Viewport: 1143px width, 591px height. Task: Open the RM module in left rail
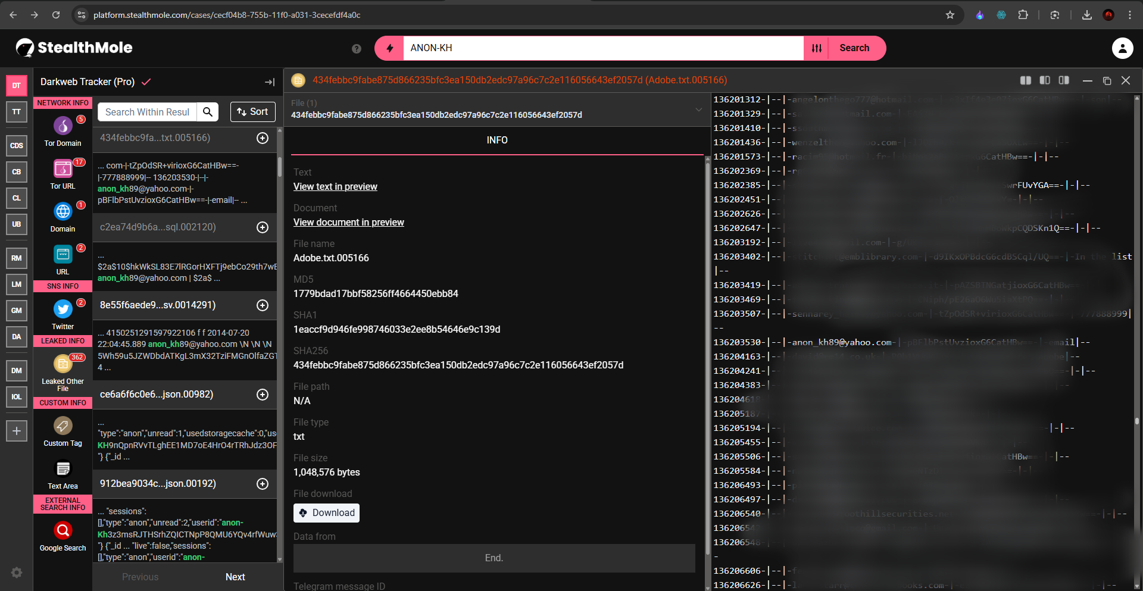(17, 258)
